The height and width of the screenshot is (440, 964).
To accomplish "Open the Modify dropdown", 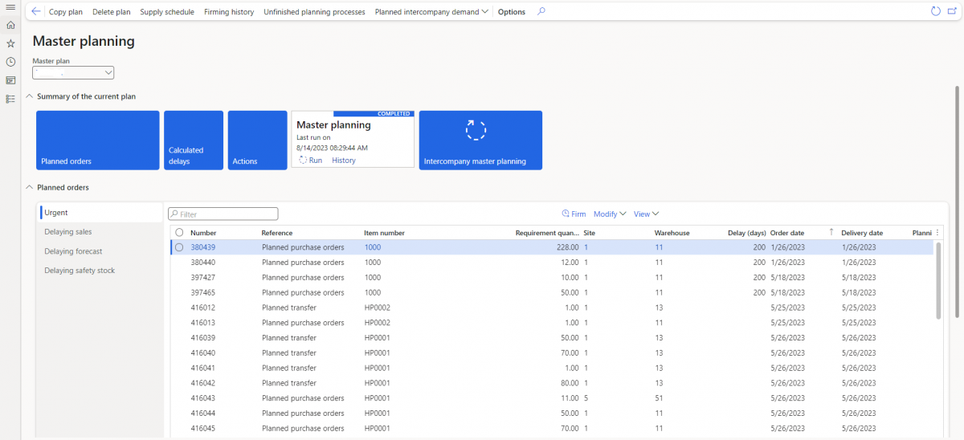I will [x=610, y=214].
